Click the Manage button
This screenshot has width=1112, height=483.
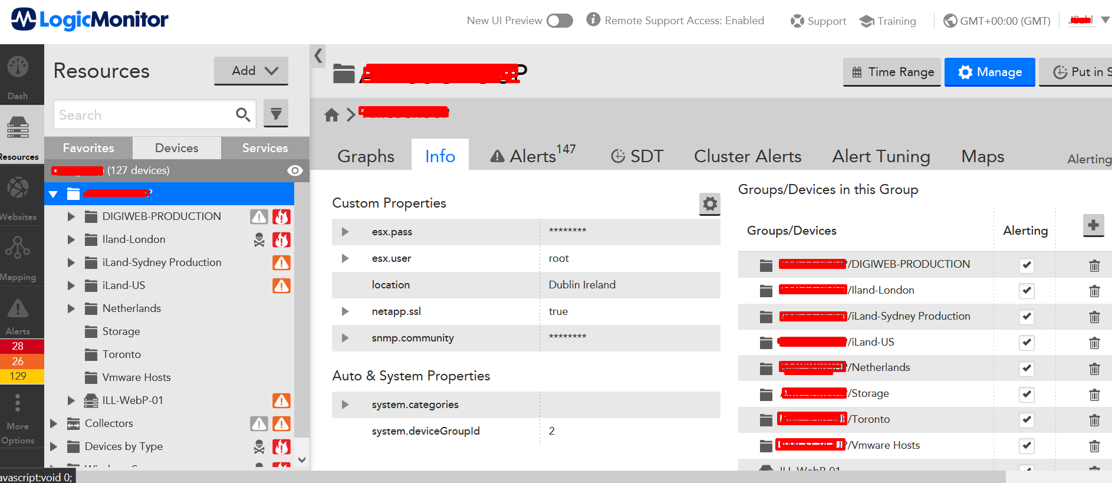[x=990, y=72]
